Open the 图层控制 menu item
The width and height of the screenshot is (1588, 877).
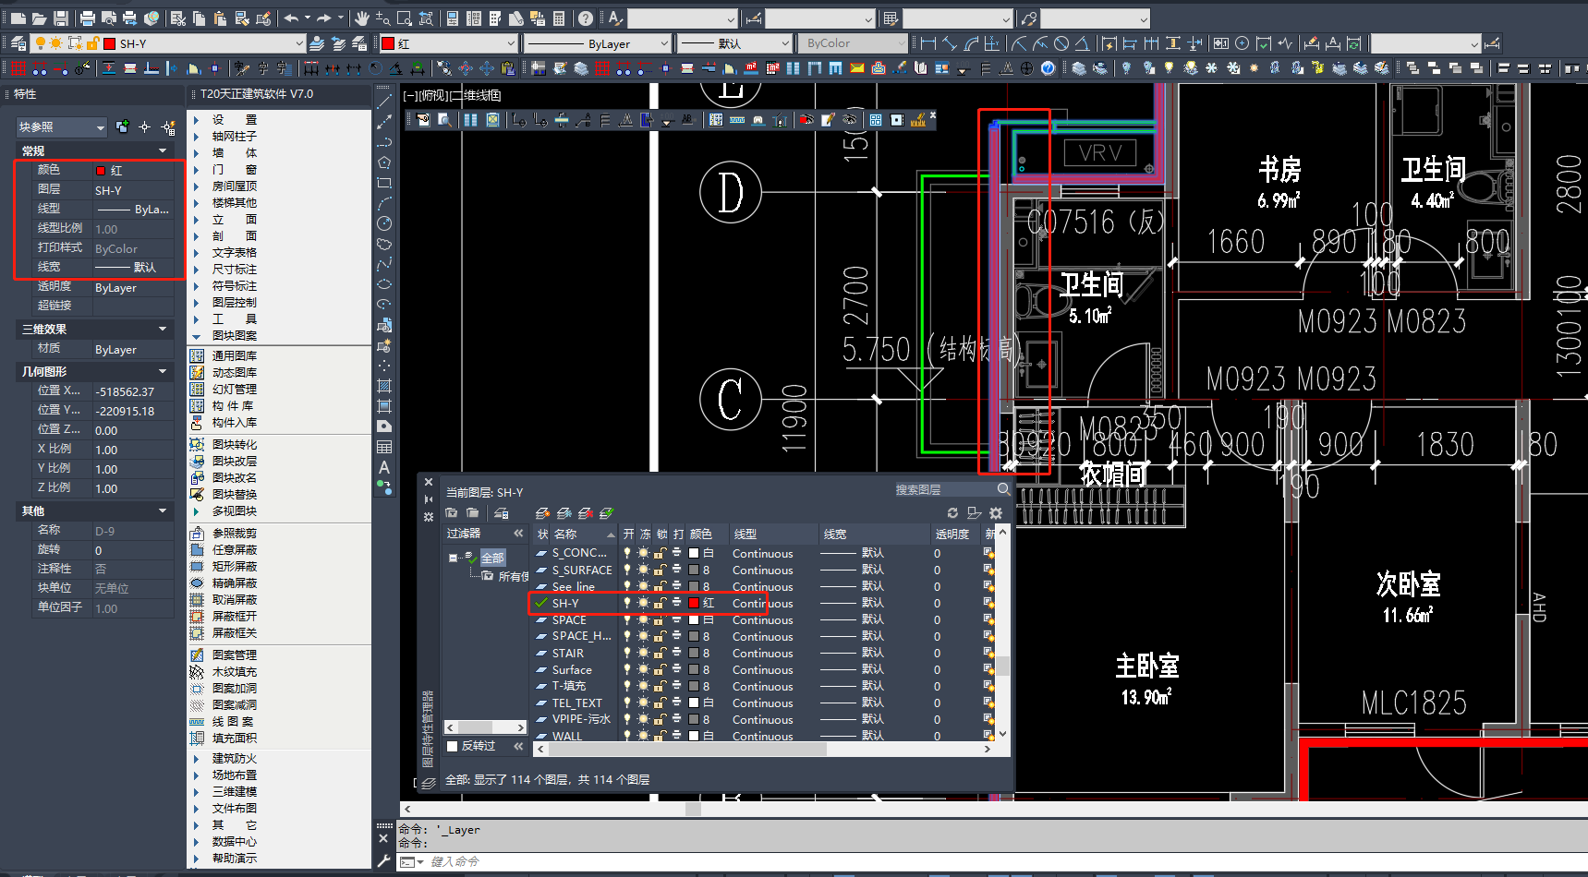[235, 302]
